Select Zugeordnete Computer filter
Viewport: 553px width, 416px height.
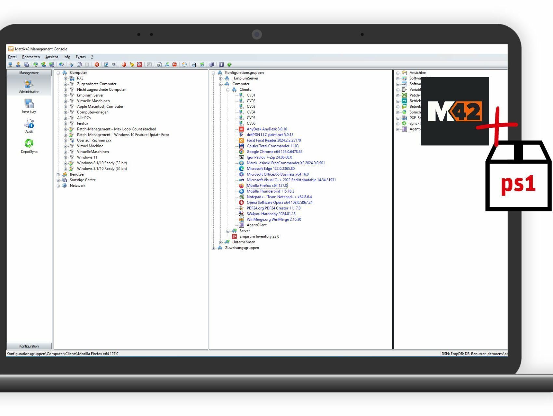pos(97,84)
